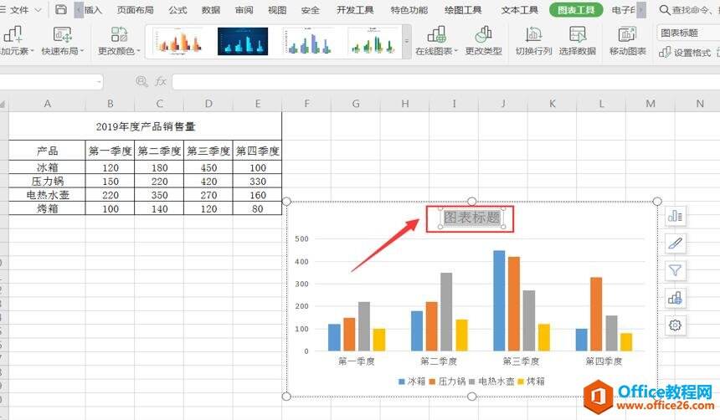Screen dimensions: 720x420
Task: Click the save icon in title bar
Action: 60,9
